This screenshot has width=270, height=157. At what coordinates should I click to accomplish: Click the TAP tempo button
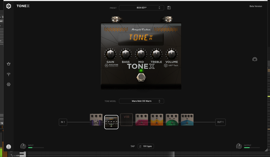[132, 146]
